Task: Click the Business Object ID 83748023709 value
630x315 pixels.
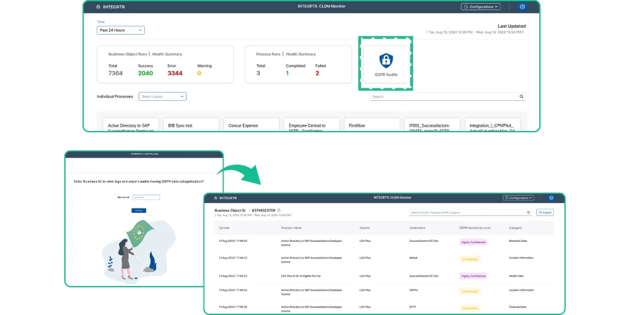Action: tap(263, 210)
